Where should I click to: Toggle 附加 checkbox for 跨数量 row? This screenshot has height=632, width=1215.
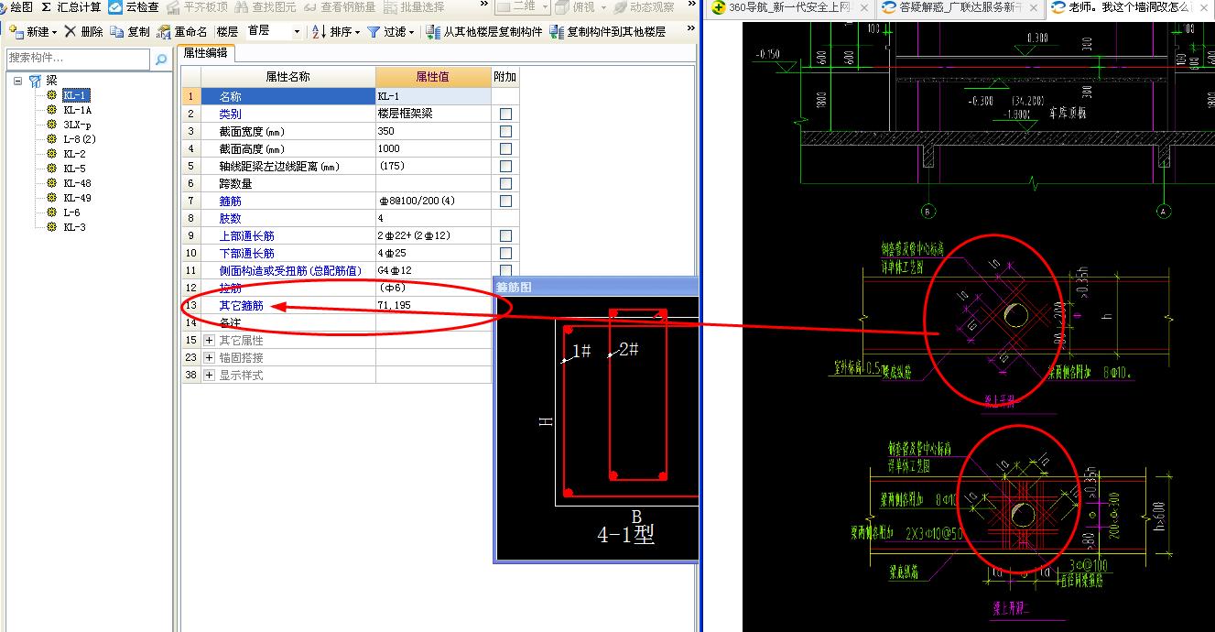click(505, 183)
